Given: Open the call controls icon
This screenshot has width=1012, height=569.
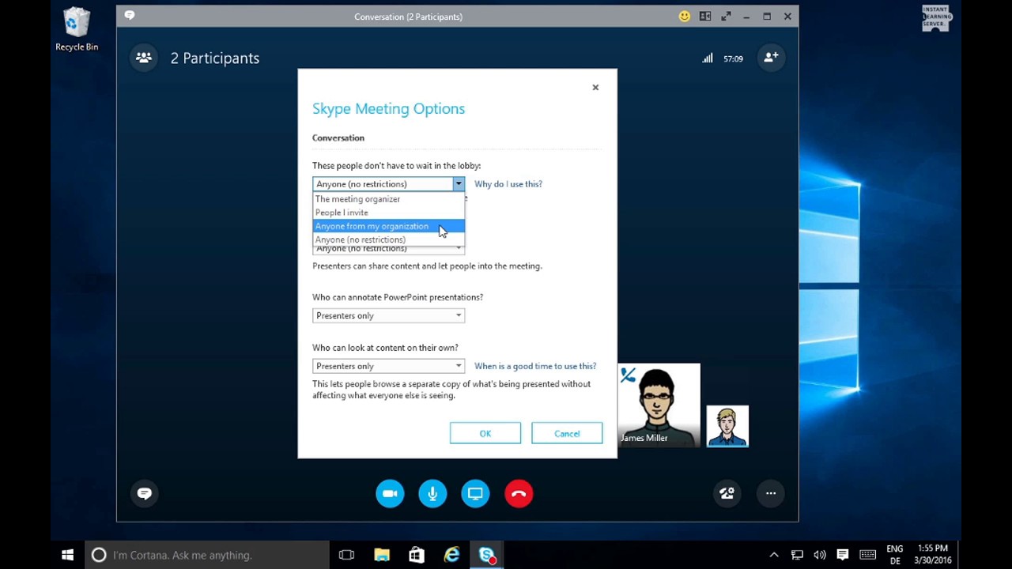Looking at the screenshot, I should tap(727, 493).
